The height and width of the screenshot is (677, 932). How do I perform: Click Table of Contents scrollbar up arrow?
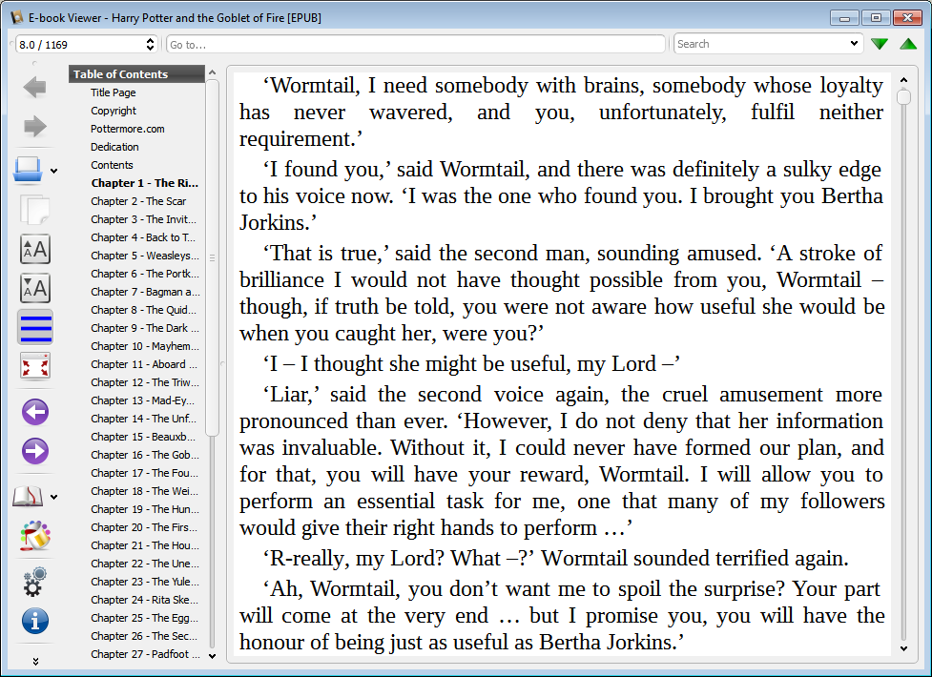pos(212,72)
